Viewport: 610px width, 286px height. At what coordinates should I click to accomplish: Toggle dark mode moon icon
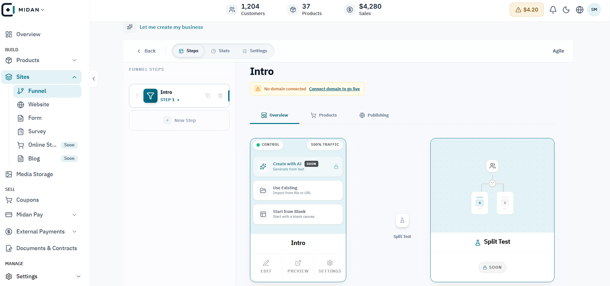pos(566,10)
